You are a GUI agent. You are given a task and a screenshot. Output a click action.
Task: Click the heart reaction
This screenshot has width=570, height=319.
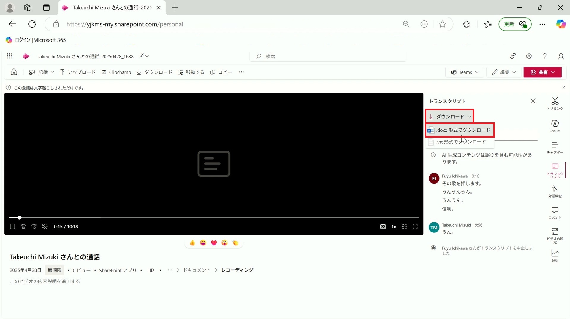pyautogui.click(x=214, y=243)
